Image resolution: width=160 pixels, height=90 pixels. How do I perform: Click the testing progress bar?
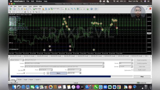(72, 76)
